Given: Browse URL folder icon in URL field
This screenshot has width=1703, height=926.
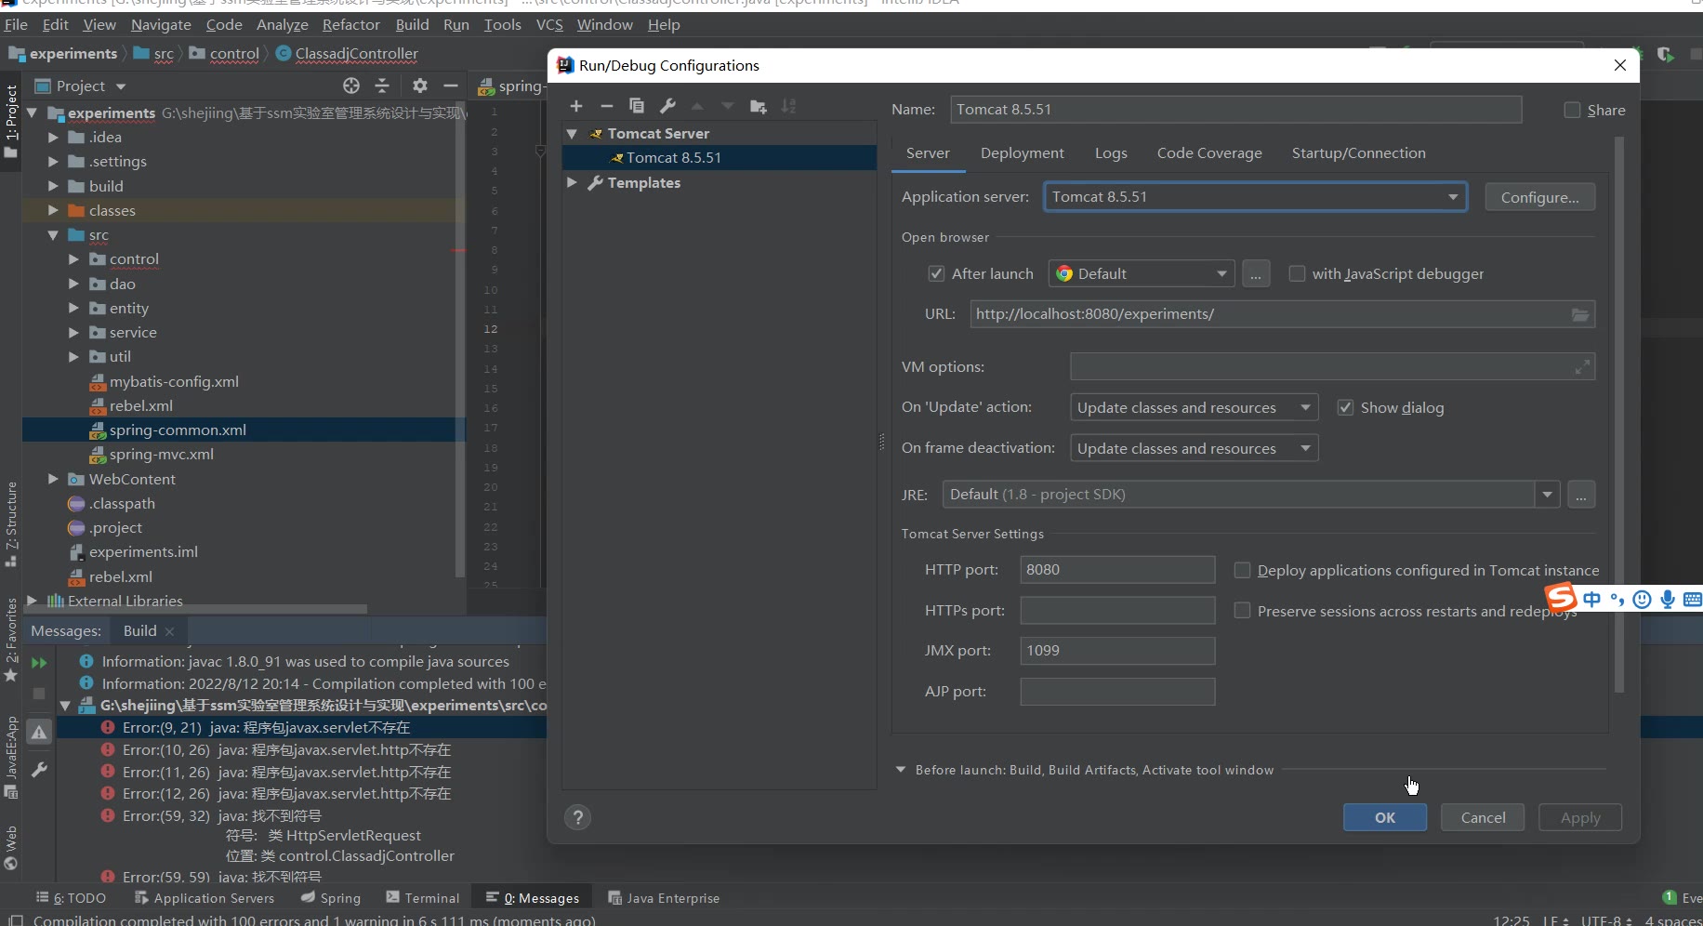Looking at the screenshot, I should 1580,314.
